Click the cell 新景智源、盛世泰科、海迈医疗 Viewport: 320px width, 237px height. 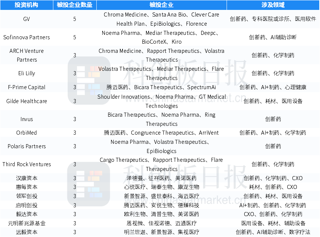[x=161, y=196]
